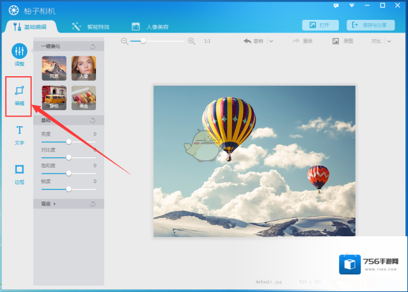Image resolution: width=408 pixels, height=292 pixels.
Task: Undo with the 撤销 arrow icon
Action: [247, 41]
